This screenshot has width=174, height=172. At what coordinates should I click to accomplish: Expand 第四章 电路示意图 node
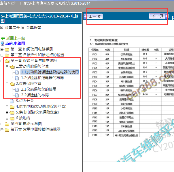(x=2, y=124)
